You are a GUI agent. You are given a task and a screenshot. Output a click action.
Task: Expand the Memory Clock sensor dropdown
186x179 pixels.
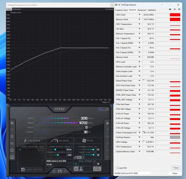[139, 19]
